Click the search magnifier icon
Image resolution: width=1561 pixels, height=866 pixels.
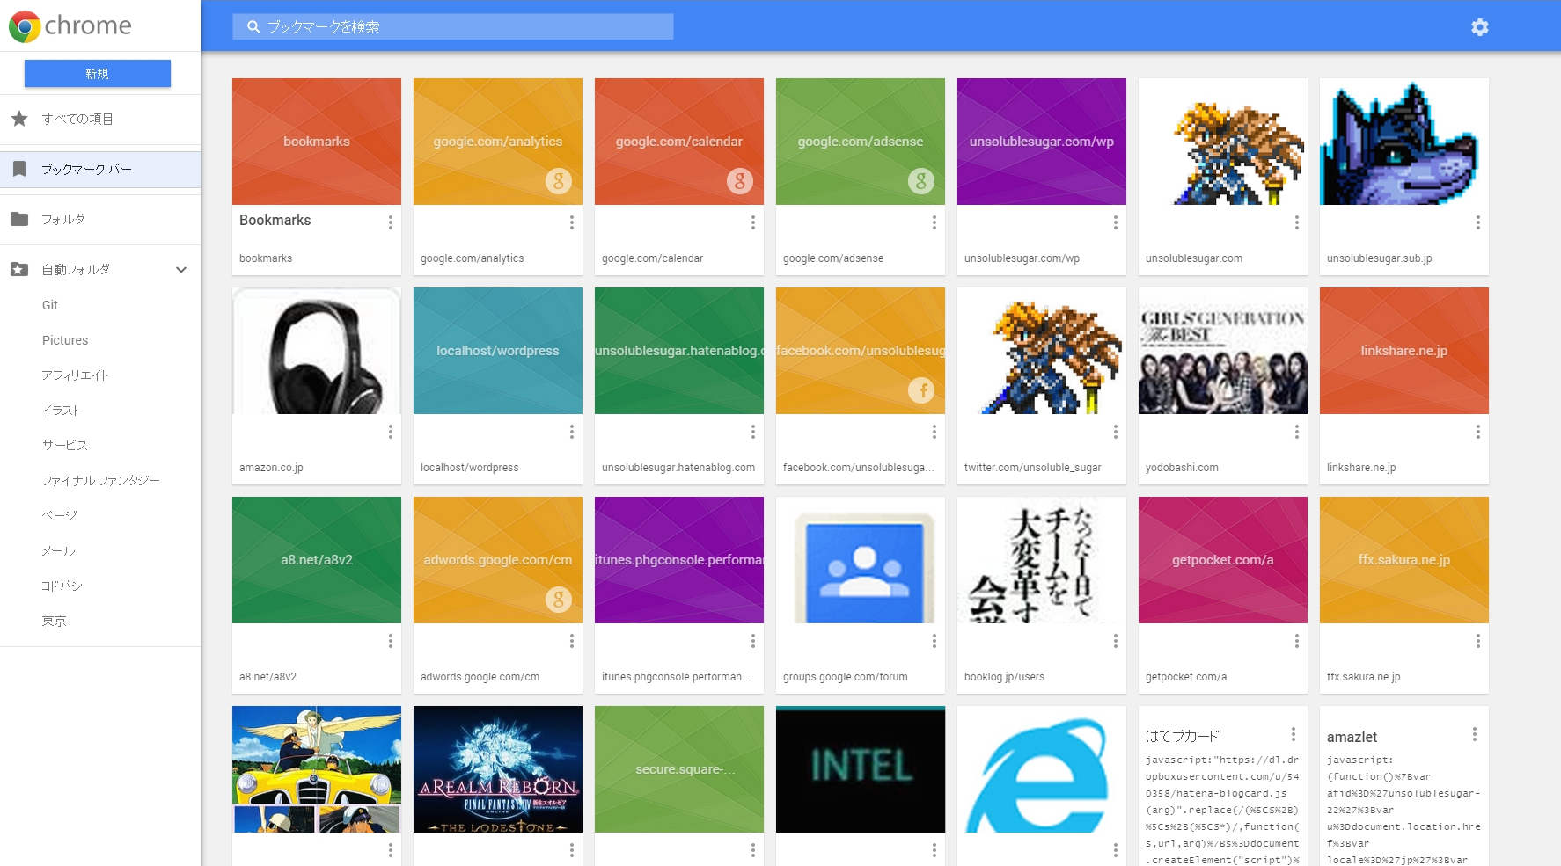[x=253, y=27]
